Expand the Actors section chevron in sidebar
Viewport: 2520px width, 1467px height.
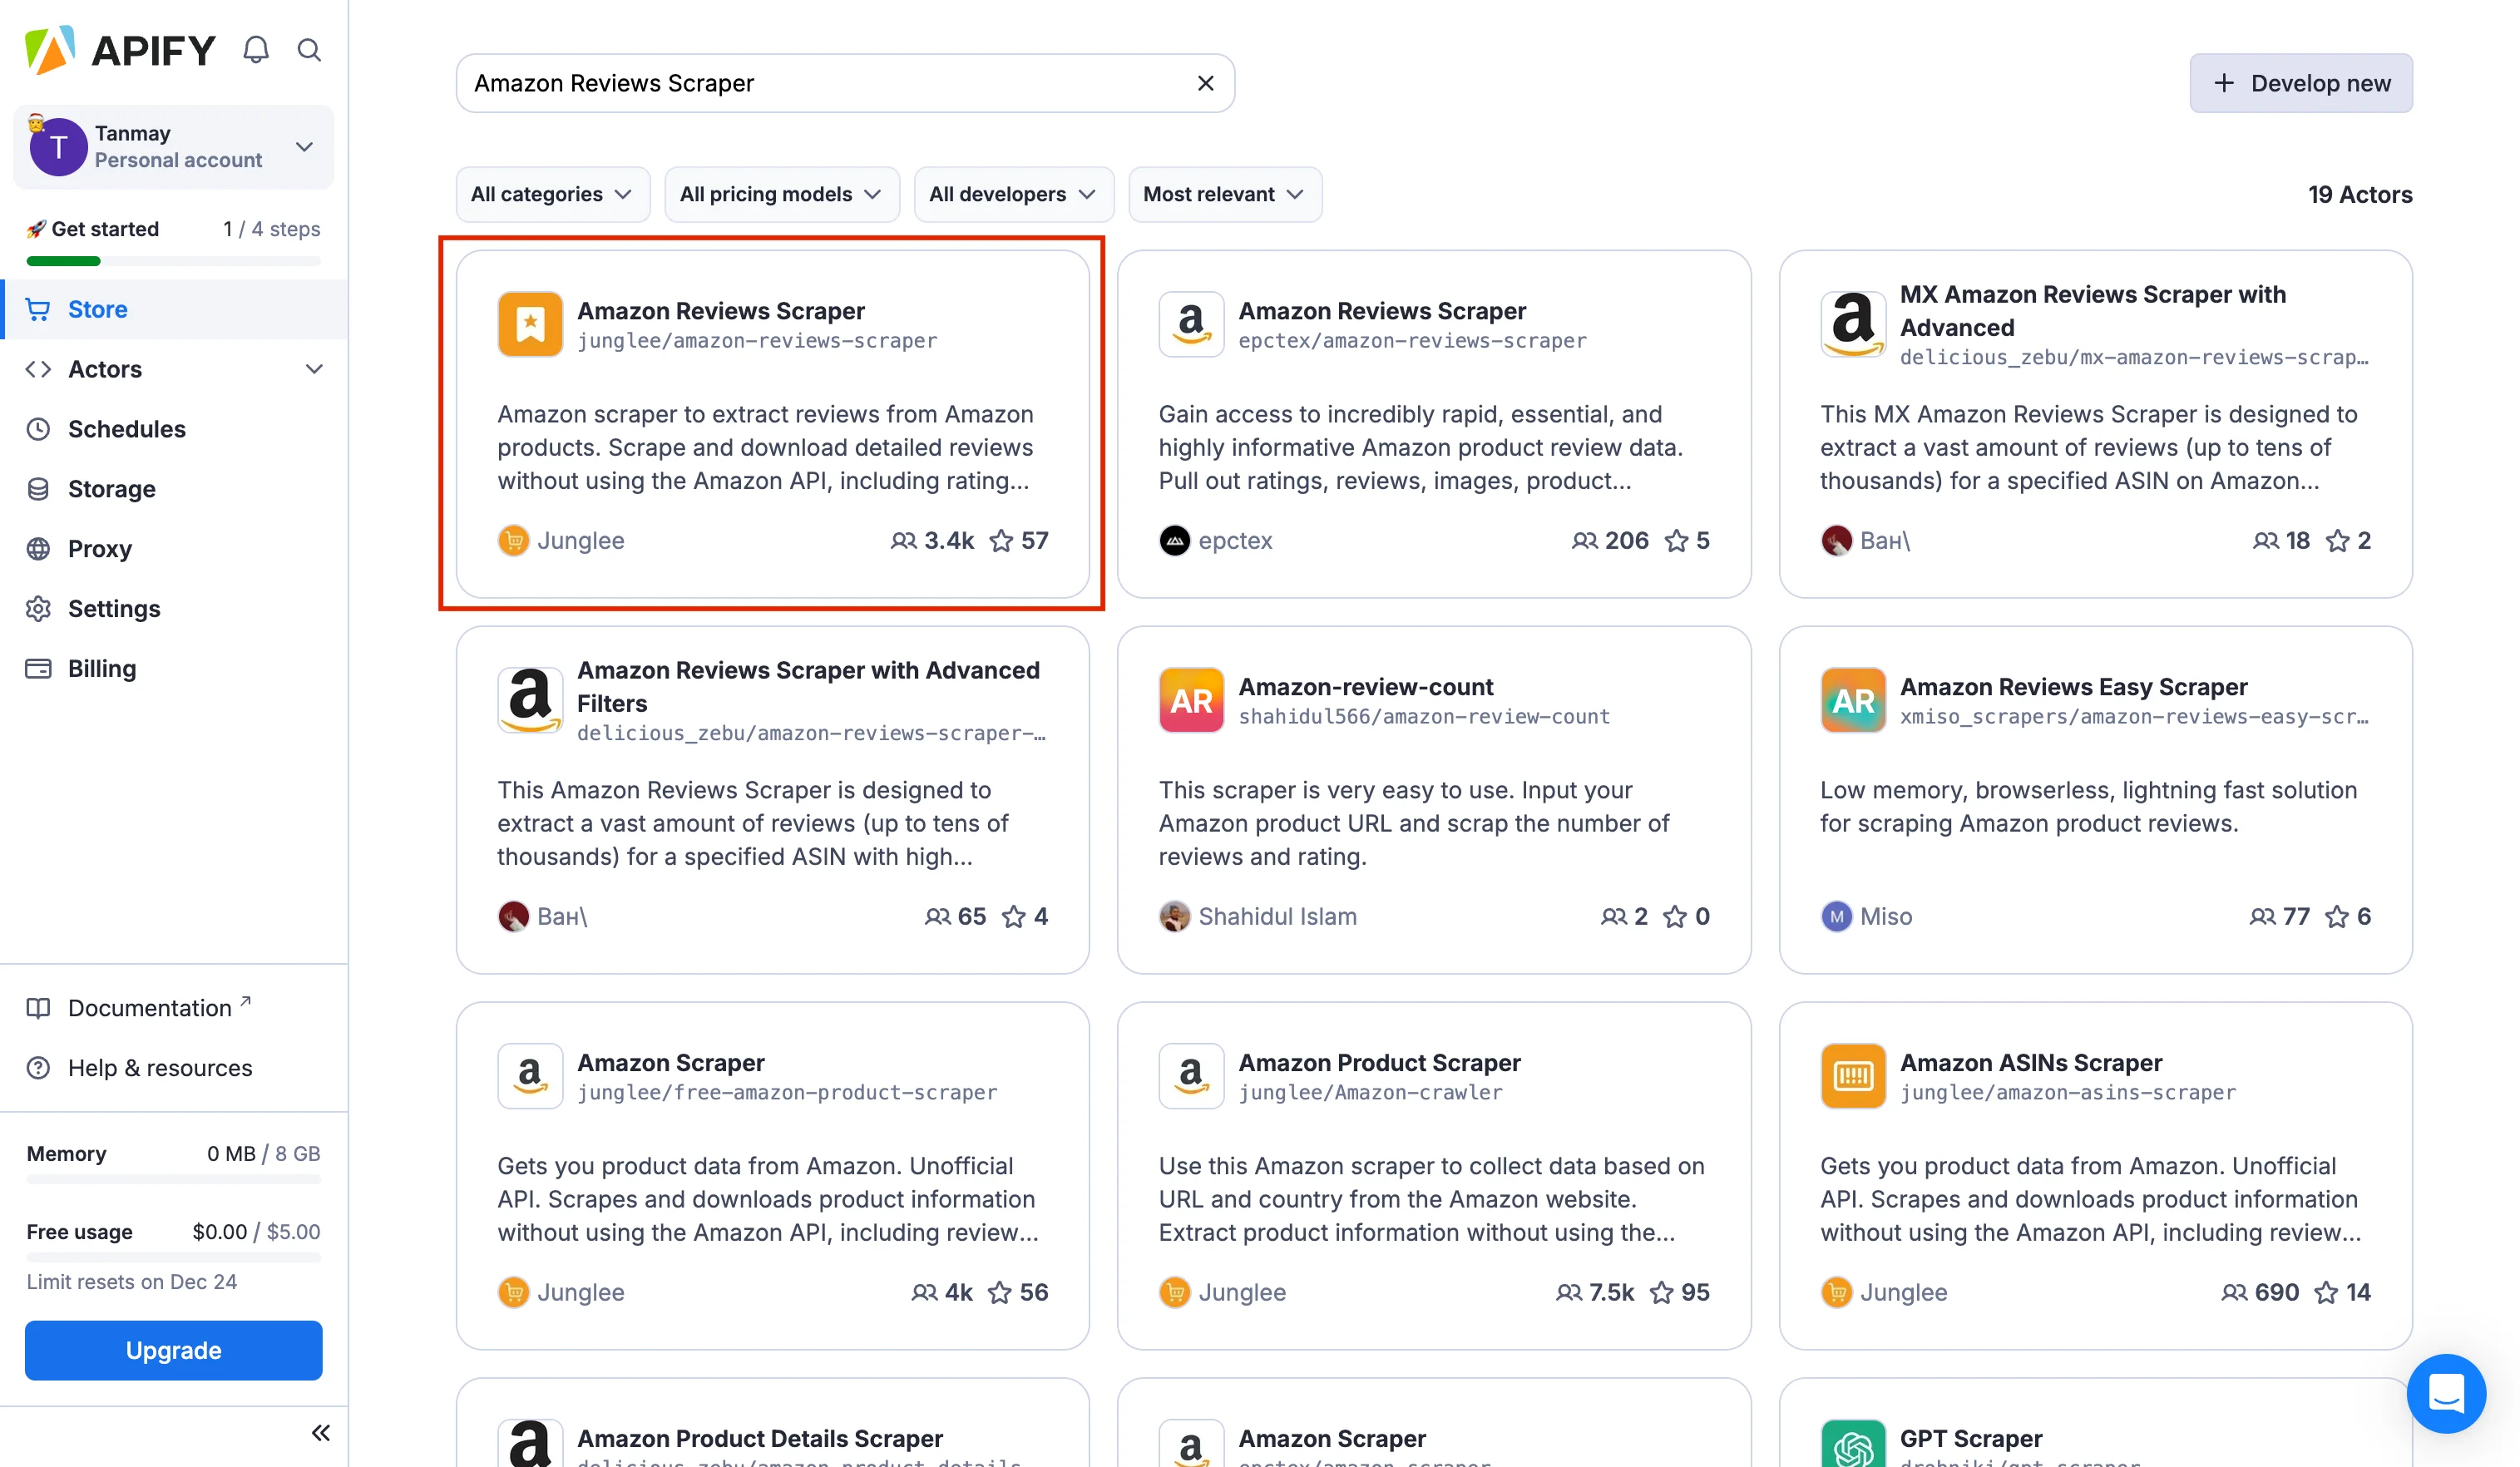click(x=314, y=369)
